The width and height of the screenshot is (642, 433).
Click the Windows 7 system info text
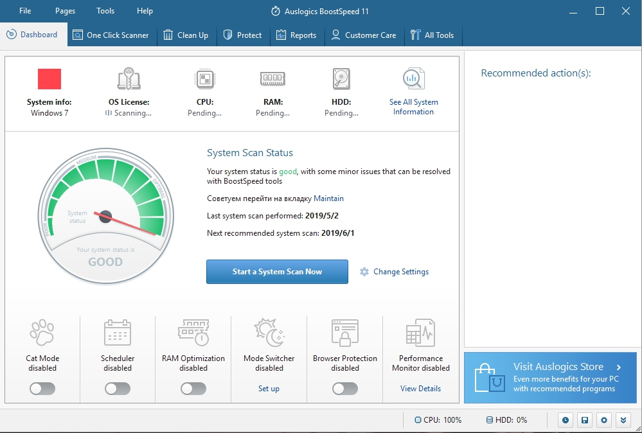(x=49, y=113)
